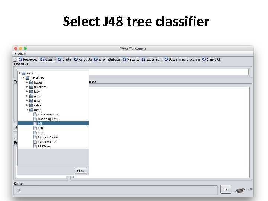Click the Weka bird status icon
This screenshot has width=268, height=201.
[240, 190]
